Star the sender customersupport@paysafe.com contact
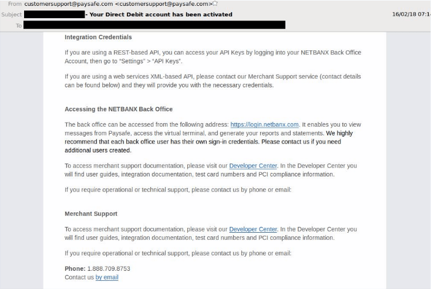The height and width of the screenshot is (289, 431). (215, 4)
